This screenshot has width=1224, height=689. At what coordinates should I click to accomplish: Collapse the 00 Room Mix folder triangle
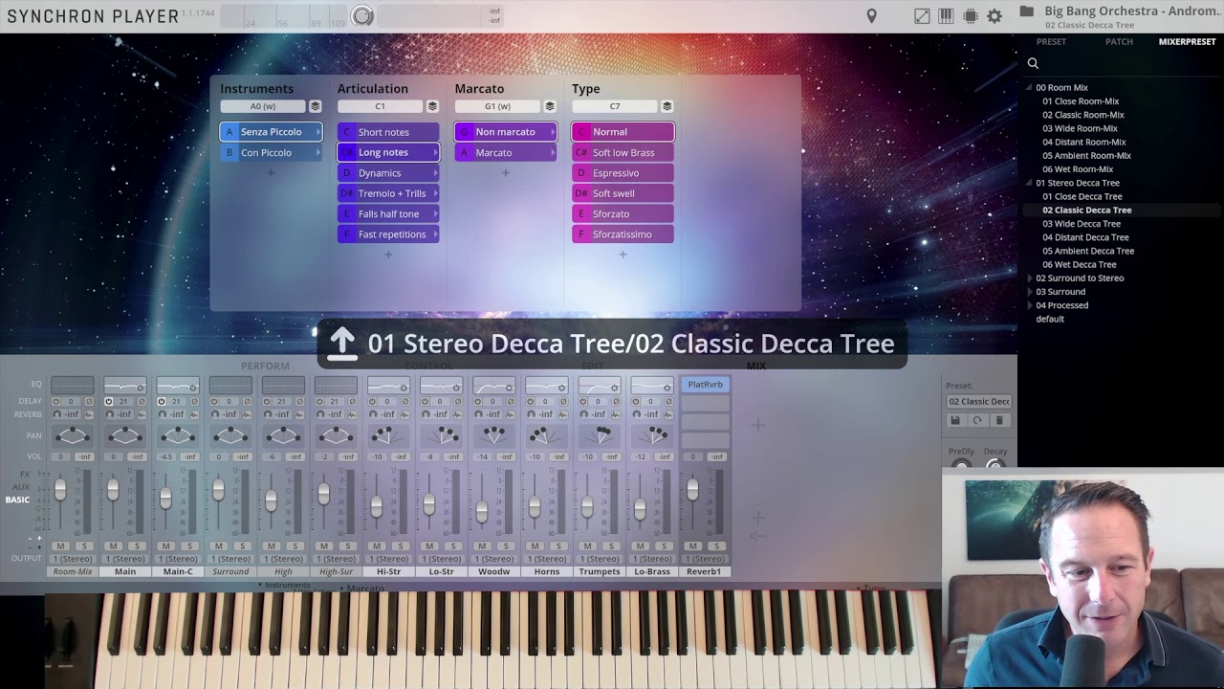coord(1029,88)
